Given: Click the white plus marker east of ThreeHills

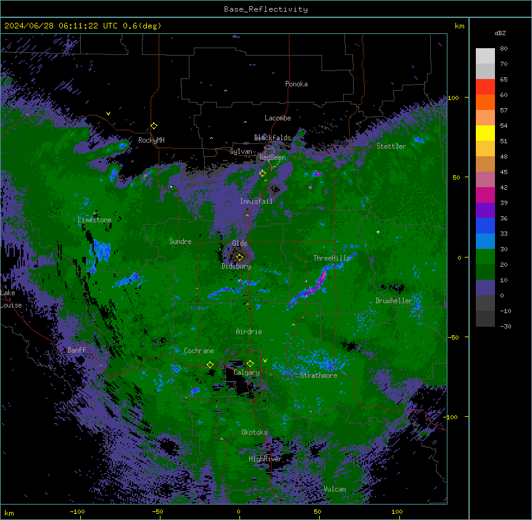Looking at the screenshot, I should point(378,232).
